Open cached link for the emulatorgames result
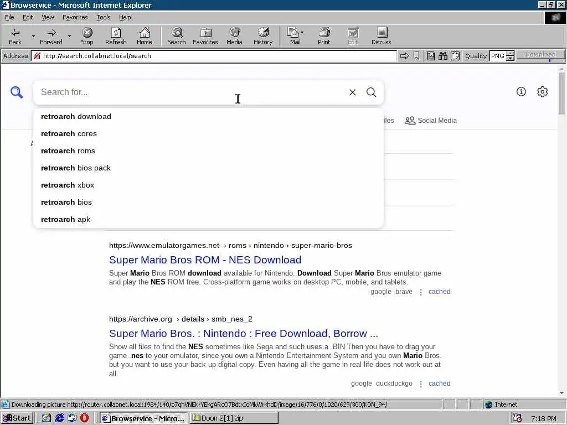The height and width of the screenshot is (425, 567). [x=439, y=292]
